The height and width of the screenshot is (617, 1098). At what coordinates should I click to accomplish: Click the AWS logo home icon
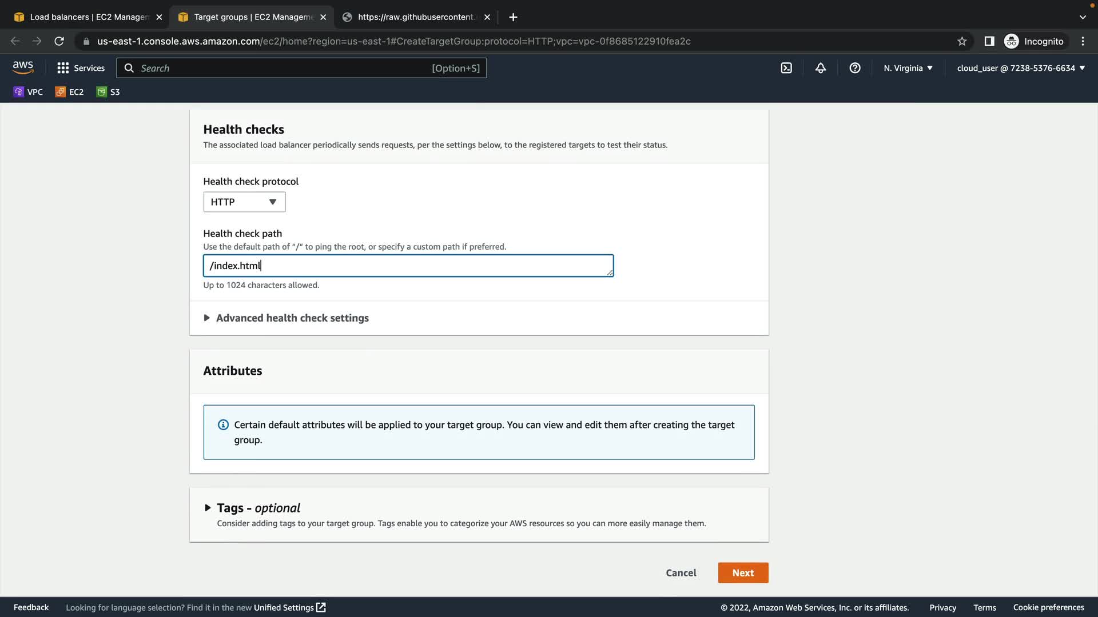coord(23,67)
